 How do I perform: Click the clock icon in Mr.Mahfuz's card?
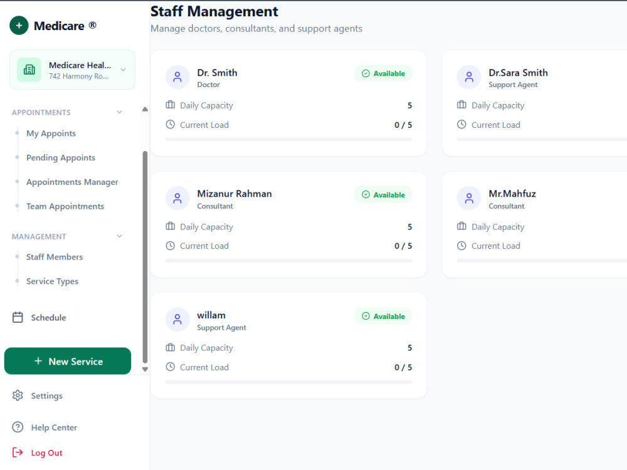[x=462, y=246]
